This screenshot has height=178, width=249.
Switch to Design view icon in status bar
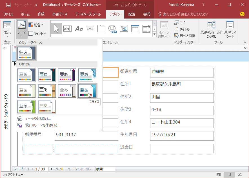pyautogui.click(x=240, y=175)
